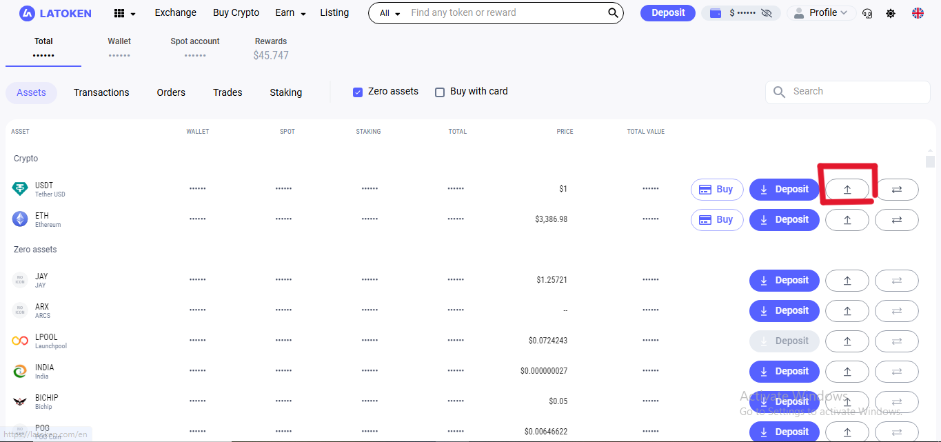Click the ETH transfer arrows icon
The height and width of the screenshot is (442, 941).
click(x=896, y=220)
